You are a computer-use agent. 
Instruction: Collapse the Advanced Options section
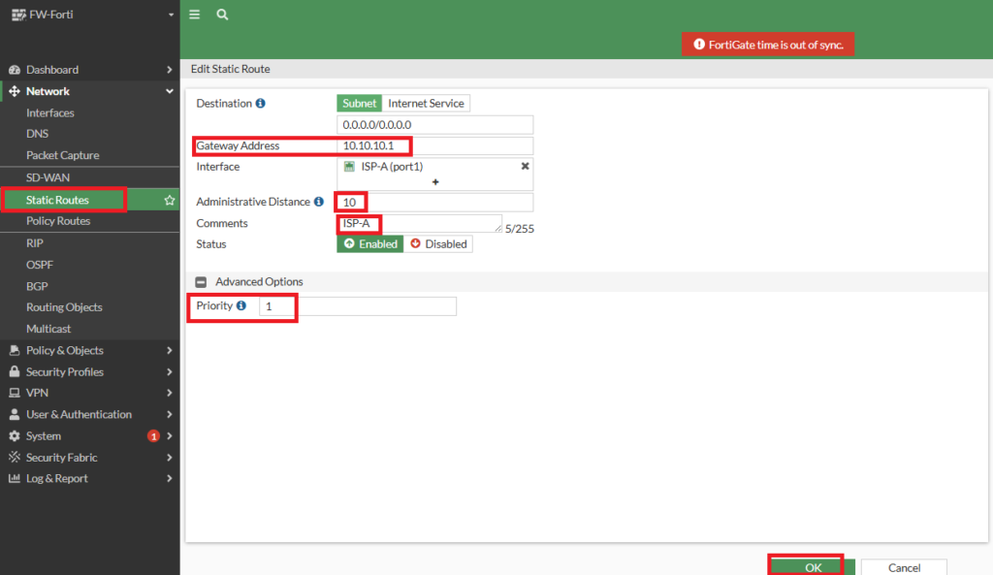pos(202,282)
